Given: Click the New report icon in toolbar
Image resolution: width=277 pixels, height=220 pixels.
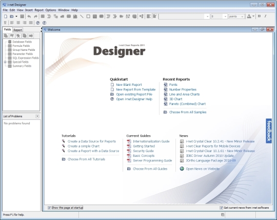Looking at the screenshot, I should pyautogui.click(x=6, y=16).
